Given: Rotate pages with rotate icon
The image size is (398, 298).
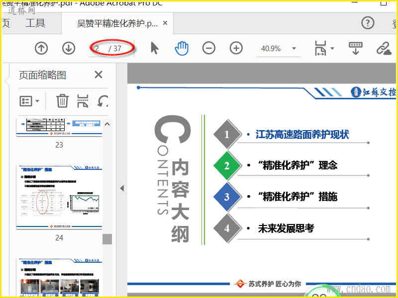Looking at the screenshot, I should tap(103, 101).
